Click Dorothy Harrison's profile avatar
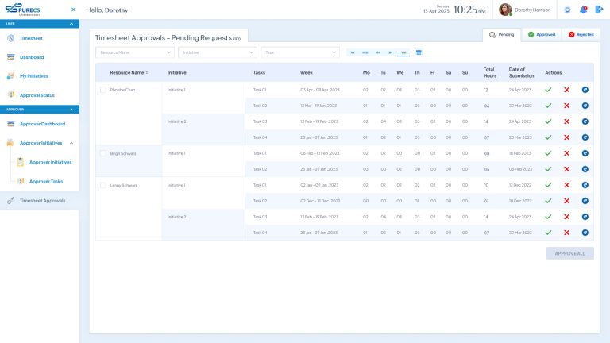The image size is (610, 343). 505,10
